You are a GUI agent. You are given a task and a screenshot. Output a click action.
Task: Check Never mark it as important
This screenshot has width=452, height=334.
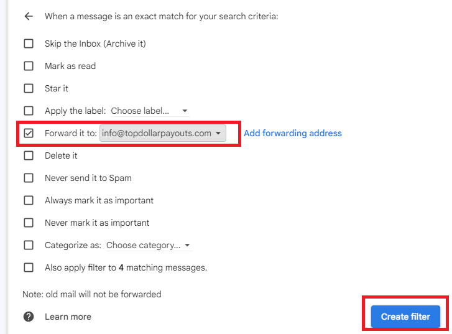click(x=29, y=223)
